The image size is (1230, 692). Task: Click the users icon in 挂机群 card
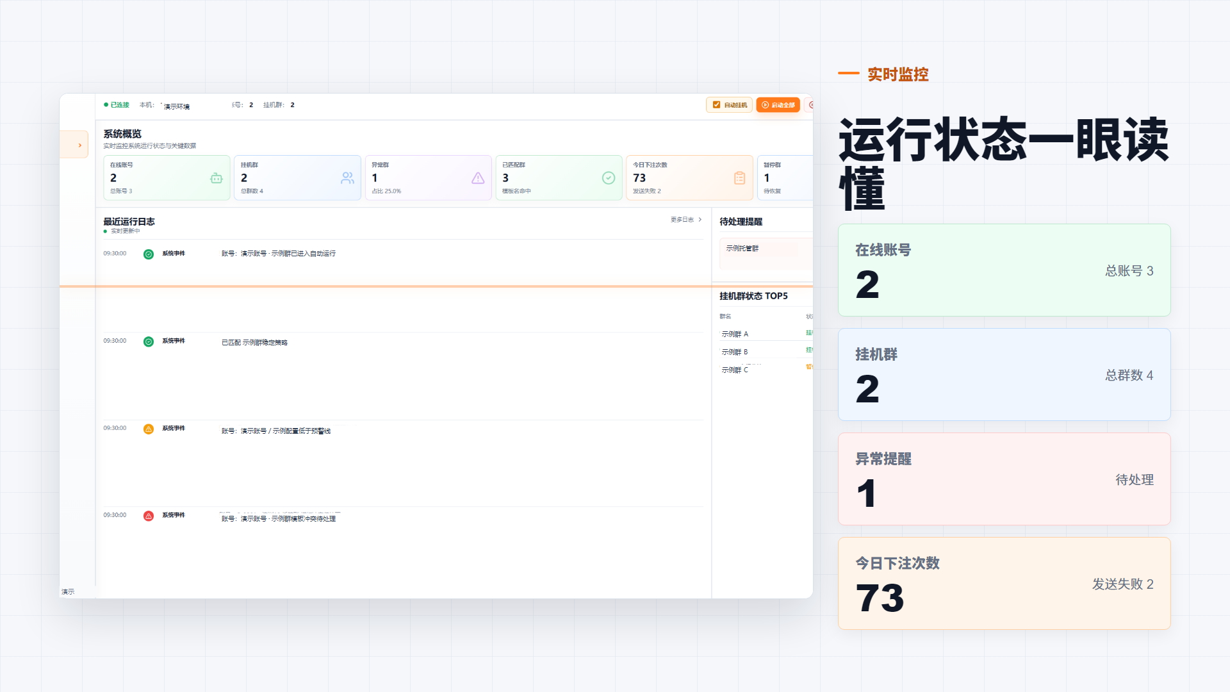(347, 178)
